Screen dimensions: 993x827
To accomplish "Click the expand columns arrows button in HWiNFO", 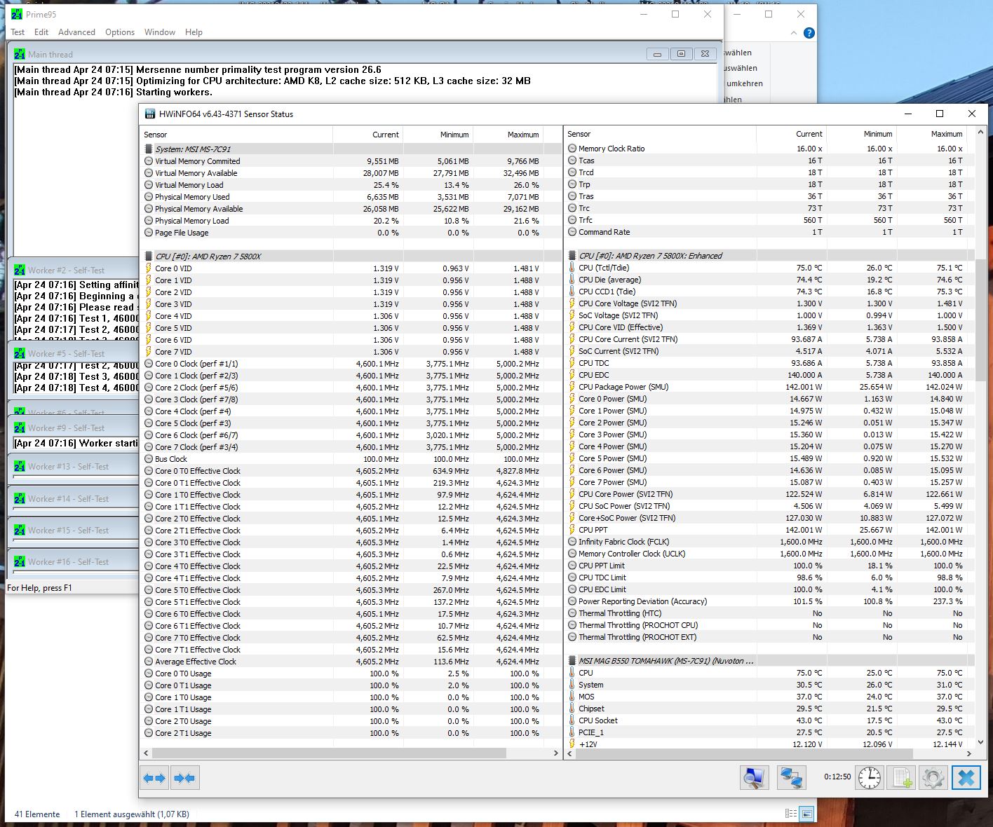I will (x=154, y=778).
